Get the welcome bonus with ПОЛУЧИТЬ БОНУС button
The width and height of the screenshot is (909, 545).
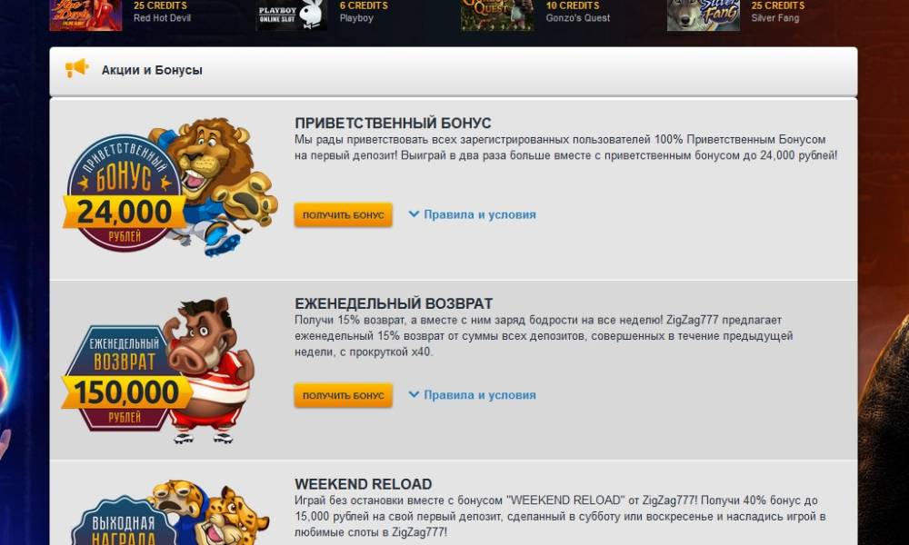(x=344, y=215)
